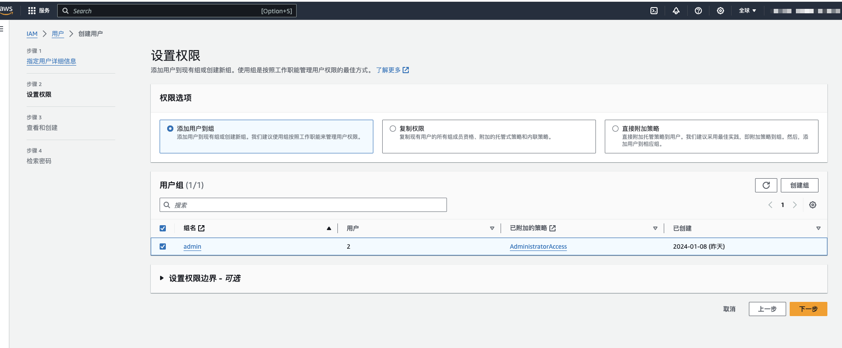Sort by 用户 column arrow
Screen dimensions: 842x348
(492, 228)
